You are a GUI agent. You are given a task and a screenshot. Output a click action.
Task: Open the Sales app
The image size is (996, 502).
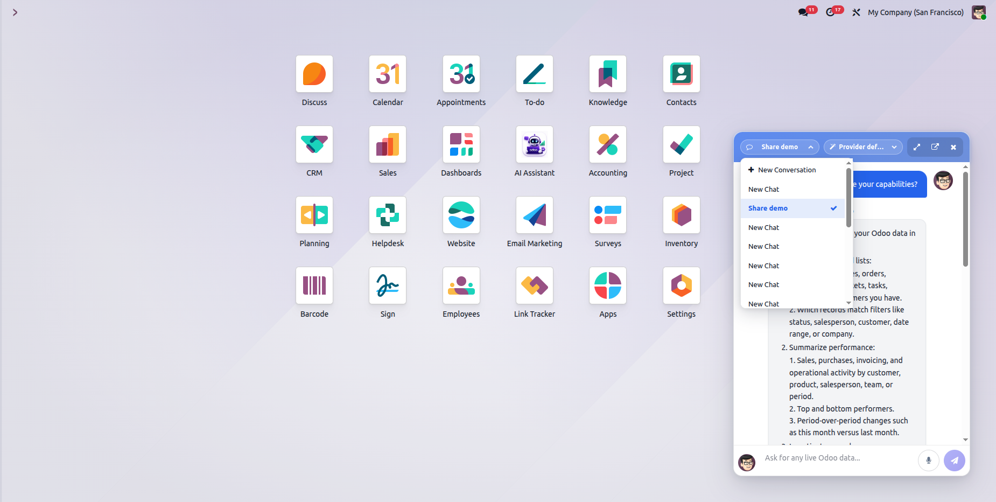pyautogui.click(x=388, y=144)
